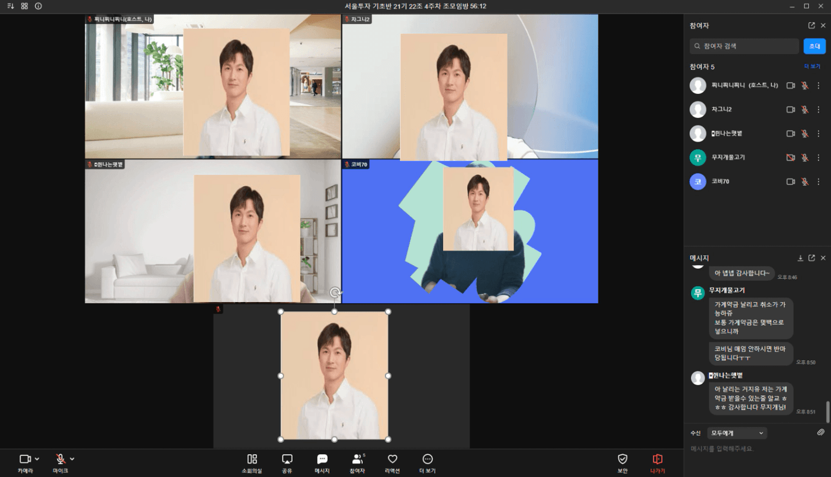Screen dimensions: 831x477
Task: Click the more options (더 보기) toolbar icon
Action: click(427, 460)
